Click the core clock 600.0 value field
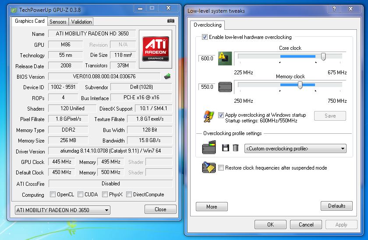The image size is (368, 240). pyautogui.click(x=207, y=59)
